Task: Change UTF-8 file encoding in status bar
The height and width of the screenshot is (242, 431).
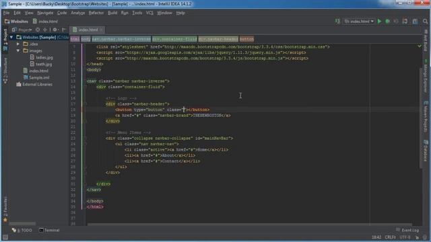Action: click(x=405, y=237)
